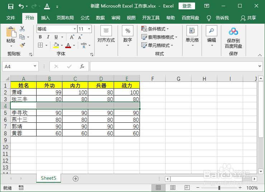Click ribbon display options icon
Image resolution: width=265 pixels, height=192 pixels.
point(207,6)
